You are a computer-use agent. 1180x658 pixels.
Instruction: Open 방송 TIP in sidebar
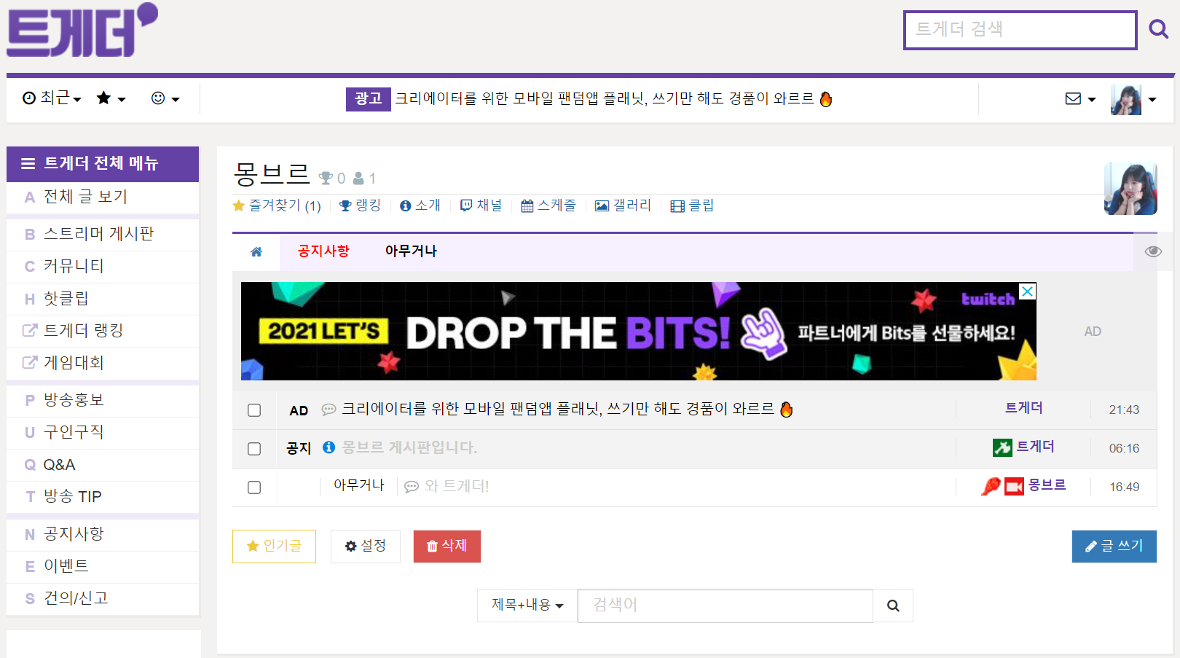(x=103, y=496)
